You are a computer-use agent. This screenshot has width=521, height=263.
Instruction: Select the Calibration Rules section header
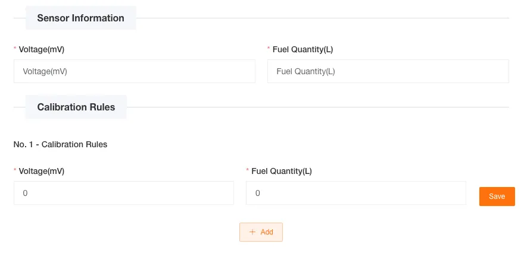[76, 107]
